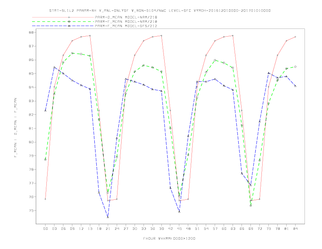The height and width of the screenshot is (249, 322).
Task: Click x-axis forecast hour label 66
Action: tap(242, 229)
